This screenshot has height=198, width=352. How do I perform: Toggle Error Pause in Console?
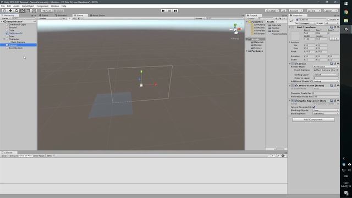tap(39, 156)
